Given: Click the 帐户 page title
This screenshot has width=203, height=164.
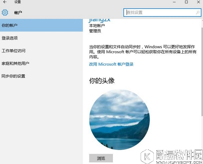Looking at the screenshot, I should coord(18,13).
